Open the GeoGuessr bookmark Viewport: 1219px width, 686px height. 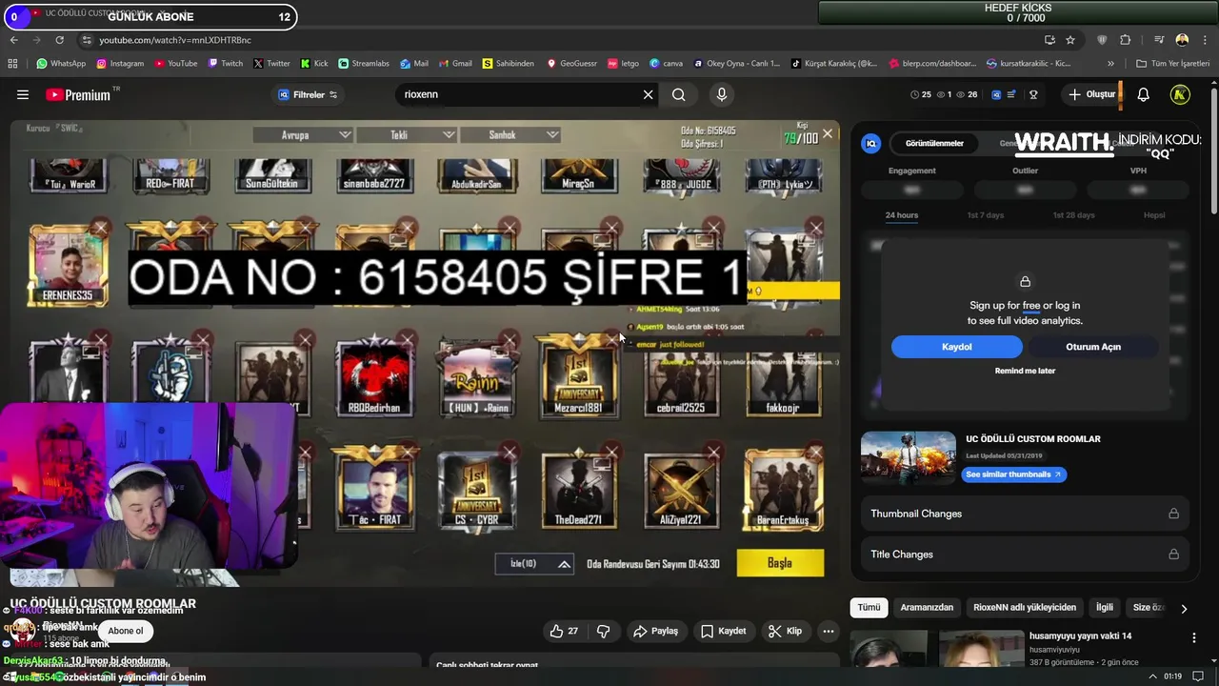tap(571, 64)
